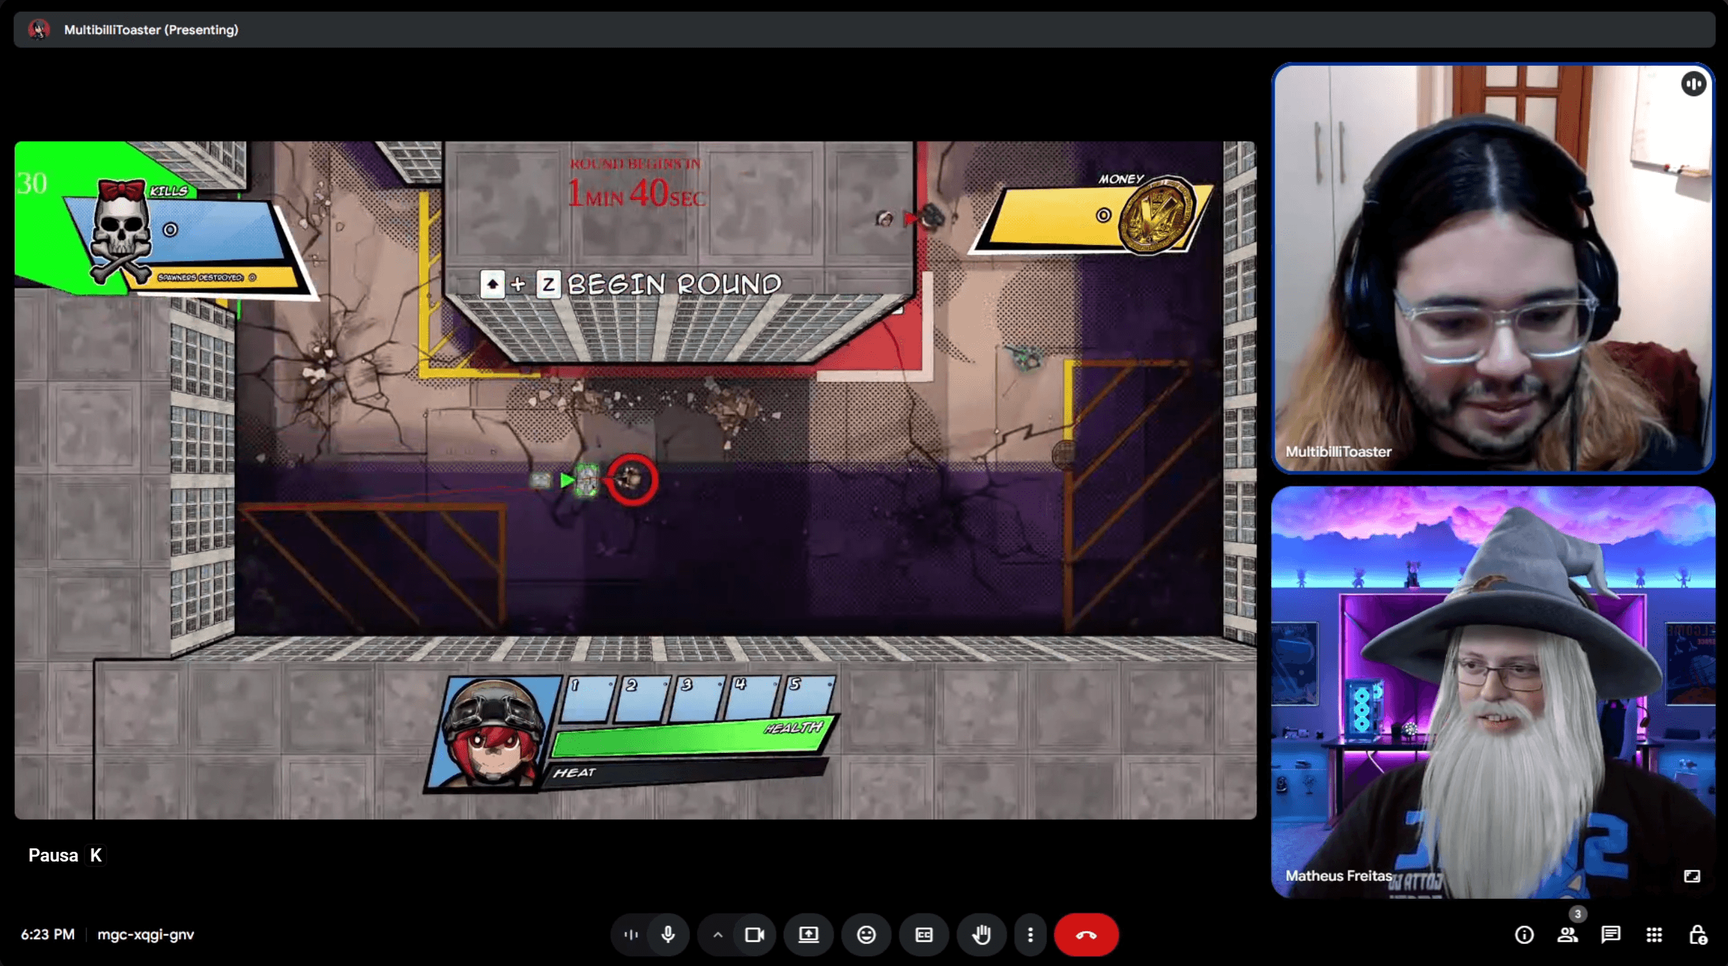Open the emoji reactions panel
The width and height of the screenshot is (1728, 966).
click(866, 935)
